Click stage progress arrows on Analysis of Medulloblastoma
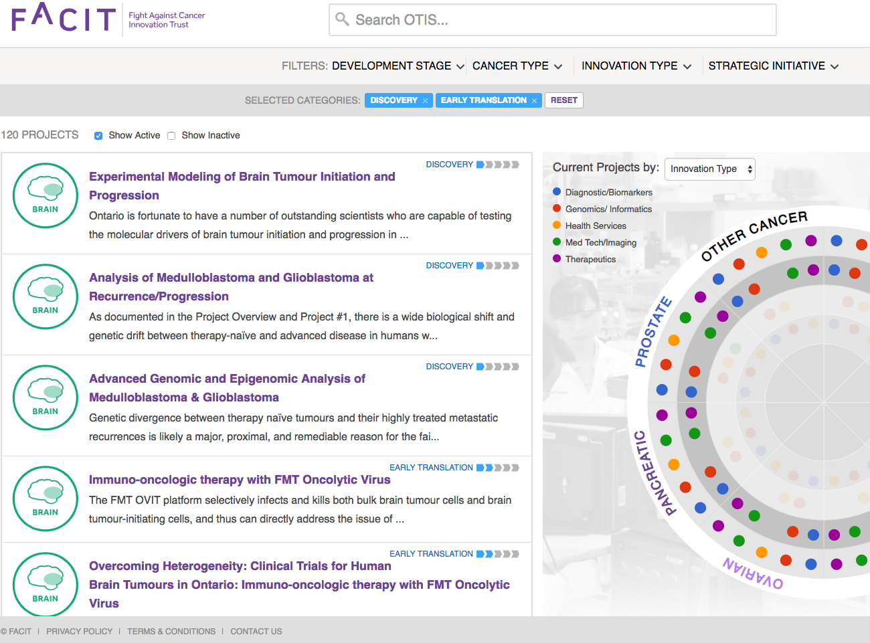Screen dimensions: 870x643 [x=498, y=266]
